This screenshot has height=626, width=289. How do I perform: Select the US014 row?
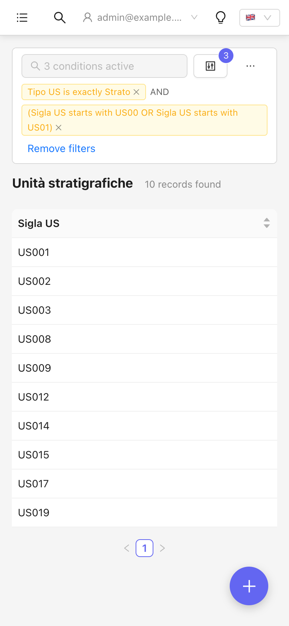pos(144,426)
